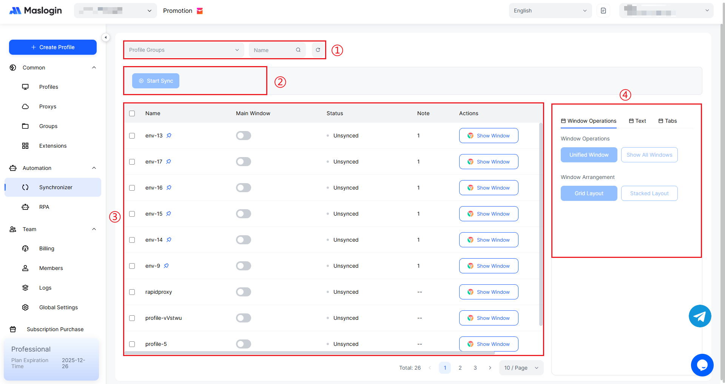Image resolution: width=725 pixels, height=384 pixels.
Task: Collapse the sidebar with the arrow icon
Action: click(x=106, y=37)
